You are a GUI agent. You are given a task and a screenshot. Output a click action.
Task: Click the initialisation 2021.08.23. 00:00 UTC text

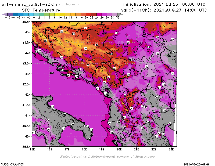(x=164, y=4)
